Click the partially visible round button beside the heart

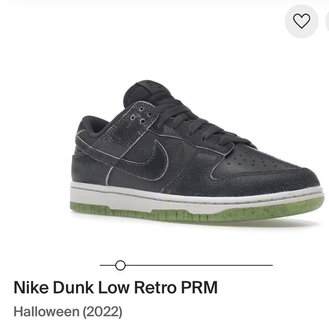tap(327, 21)
